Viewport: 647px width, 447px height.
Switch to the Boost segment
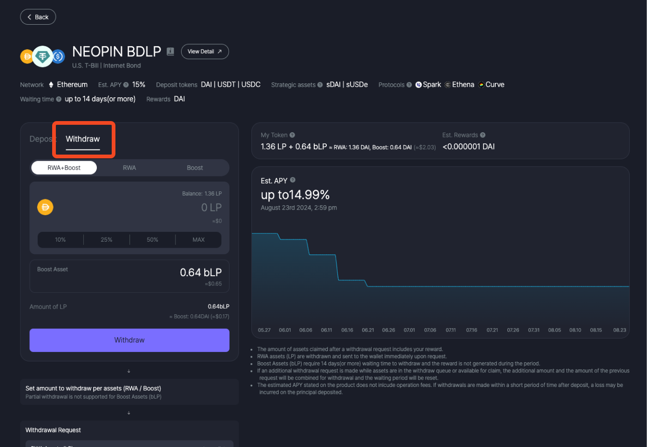click(x=195, y=168)
